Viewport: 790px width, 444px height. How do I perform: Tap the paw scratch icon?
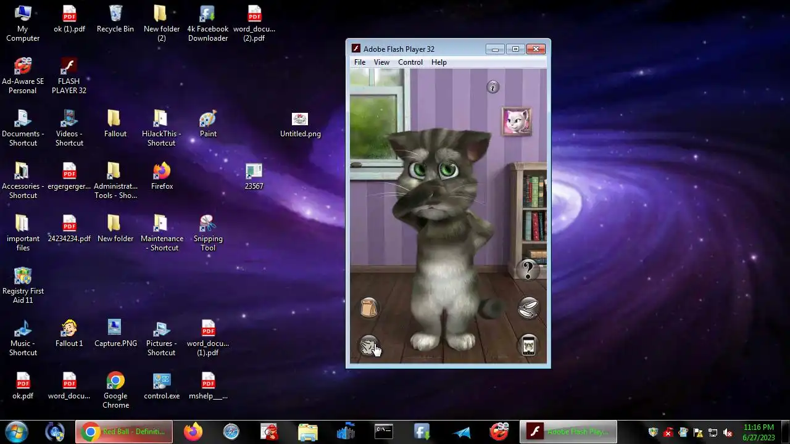[368, 345]
